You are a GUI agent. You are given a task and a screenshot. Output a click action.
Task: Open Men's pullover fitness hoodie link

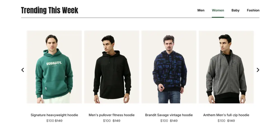pos(112,115)
